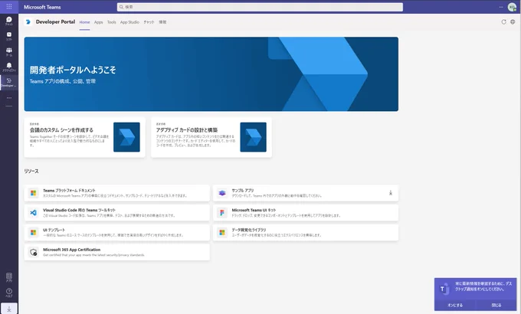
Task: Click the Microsoft logo beside UI テンプレート
Action: (33, 232)
